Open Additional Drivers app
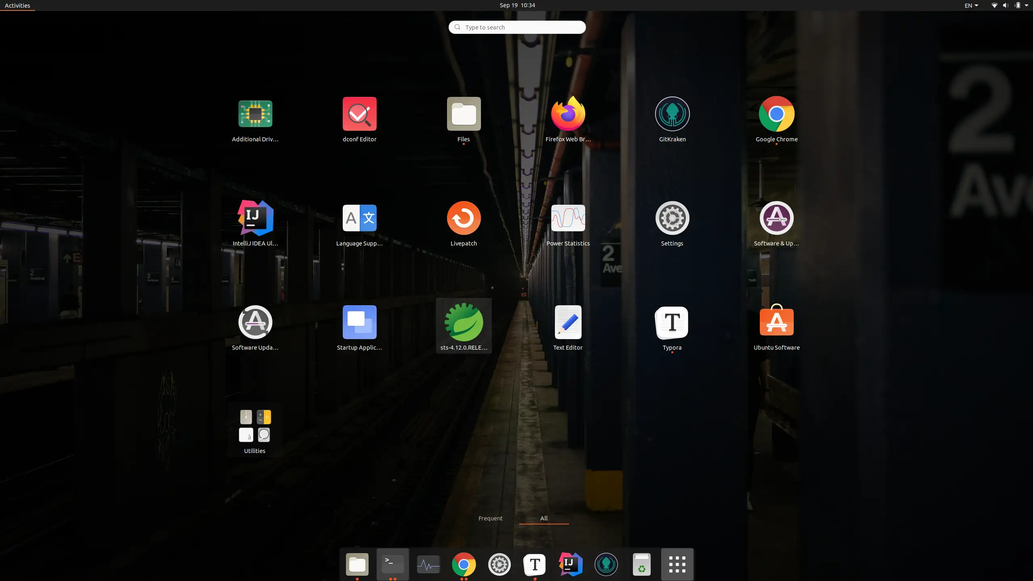The height and width of the screenshot is (581, 1033). click(255, 114)
